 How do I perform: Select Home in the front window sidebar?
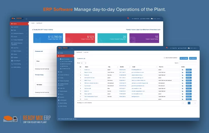coord(65,53)
